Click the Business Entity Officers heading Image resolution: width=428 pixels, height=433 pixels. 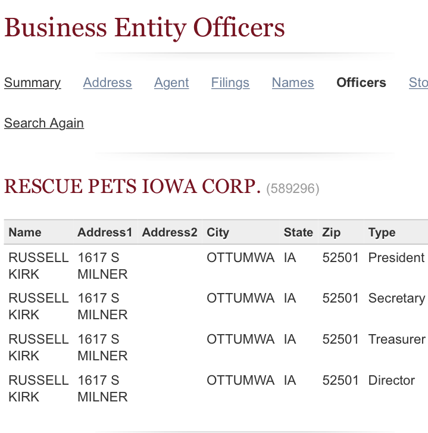(x=145, y=27)
